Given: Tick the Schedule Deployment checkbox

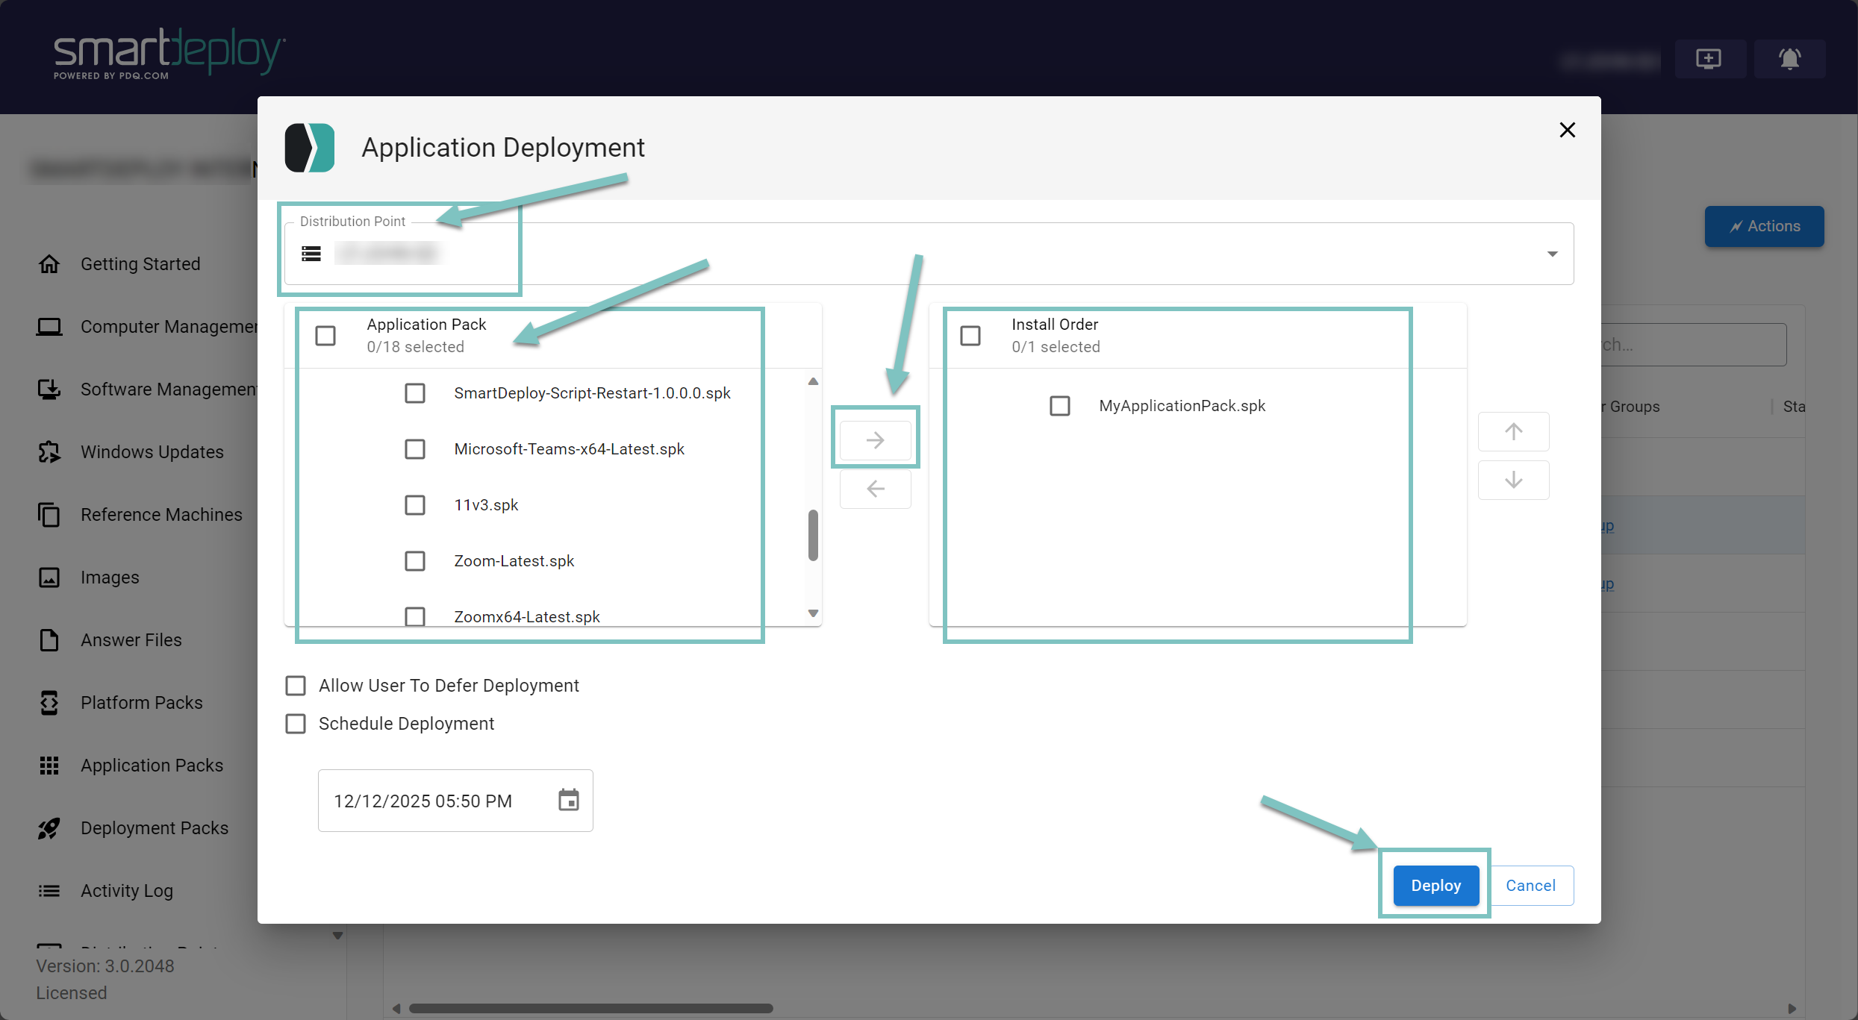Looking at the screenshot, I should pos(296,724).
